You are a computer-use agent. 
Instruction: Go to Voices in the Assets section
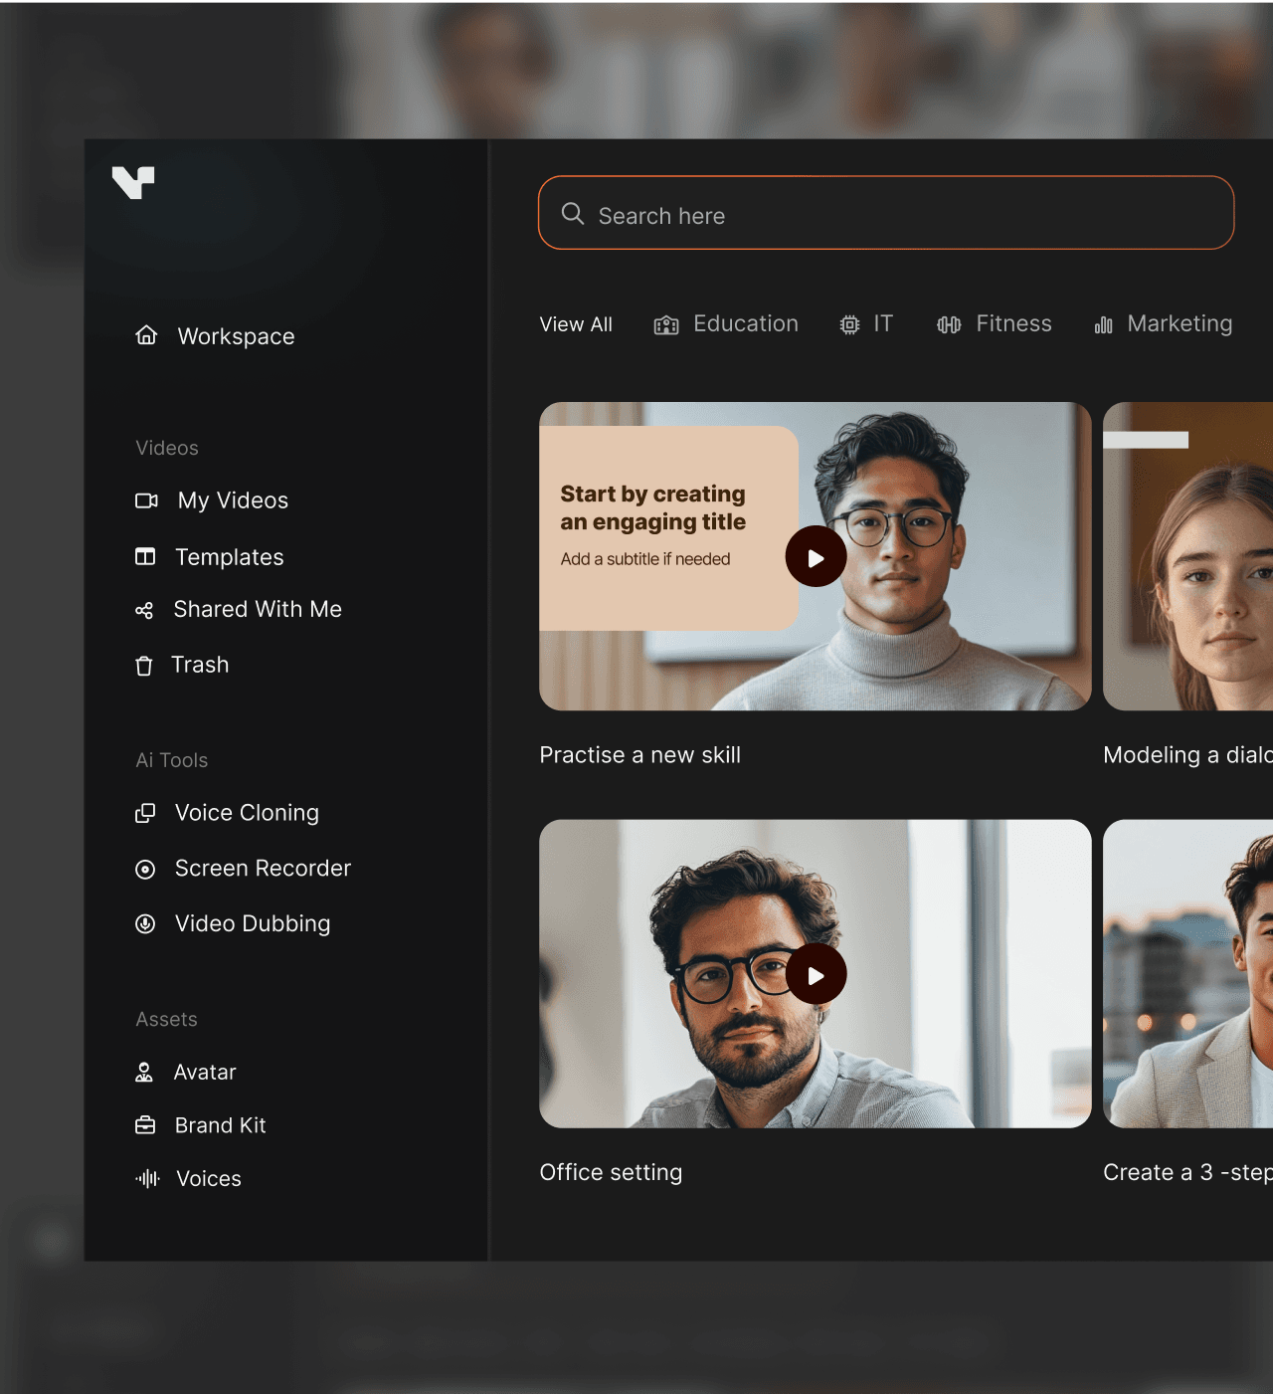208,1179
